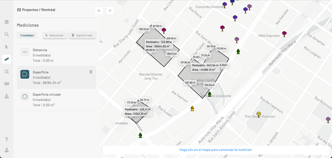Click the download export icon

(x=7, y=96)
